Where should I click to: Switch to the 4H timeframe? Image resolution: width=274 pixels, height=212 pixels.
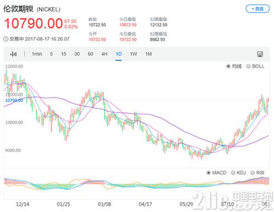[x=104, y=54]
